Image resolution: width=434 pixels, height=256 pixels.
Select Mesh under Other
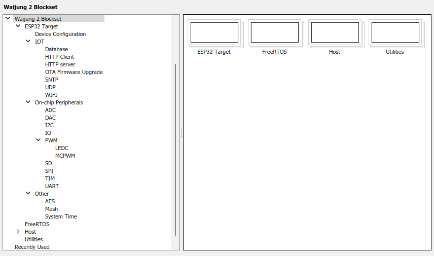pyautogui.click(x=52, y=209)
